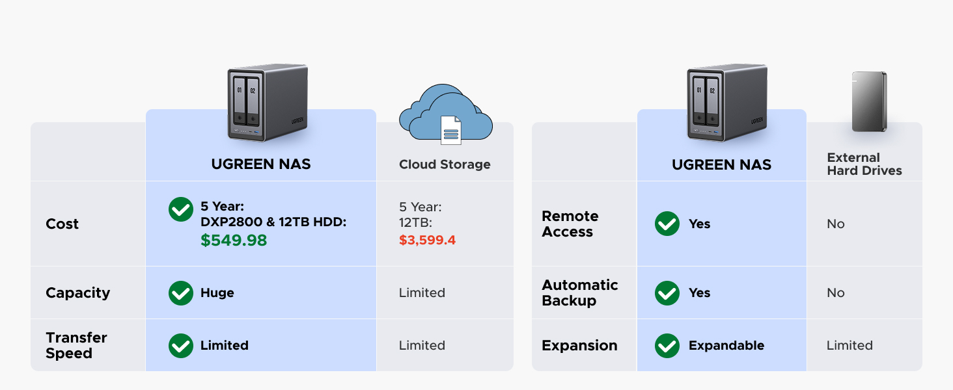The width and height of the screenshot is (953, 390).
Task: Select the Cost row label
Action: point(62,224)
